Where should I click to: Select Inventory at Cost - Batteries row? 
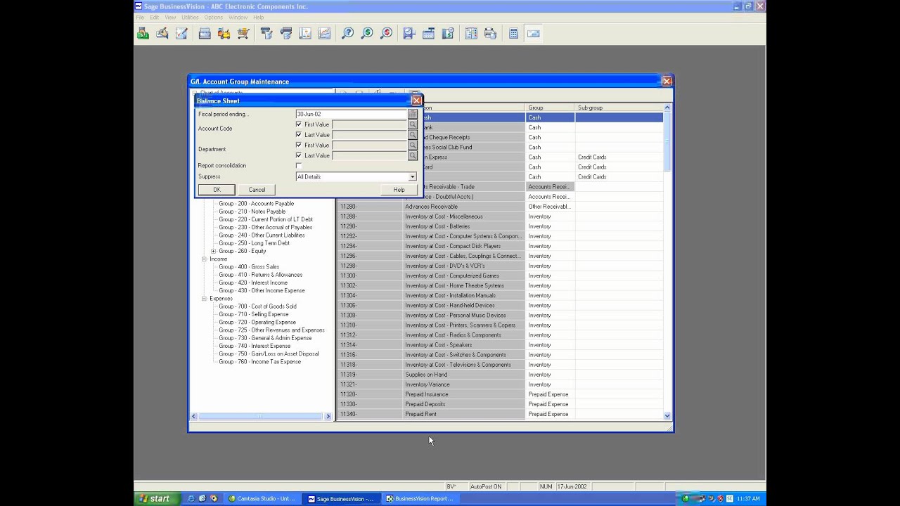(x=501, y=226)
